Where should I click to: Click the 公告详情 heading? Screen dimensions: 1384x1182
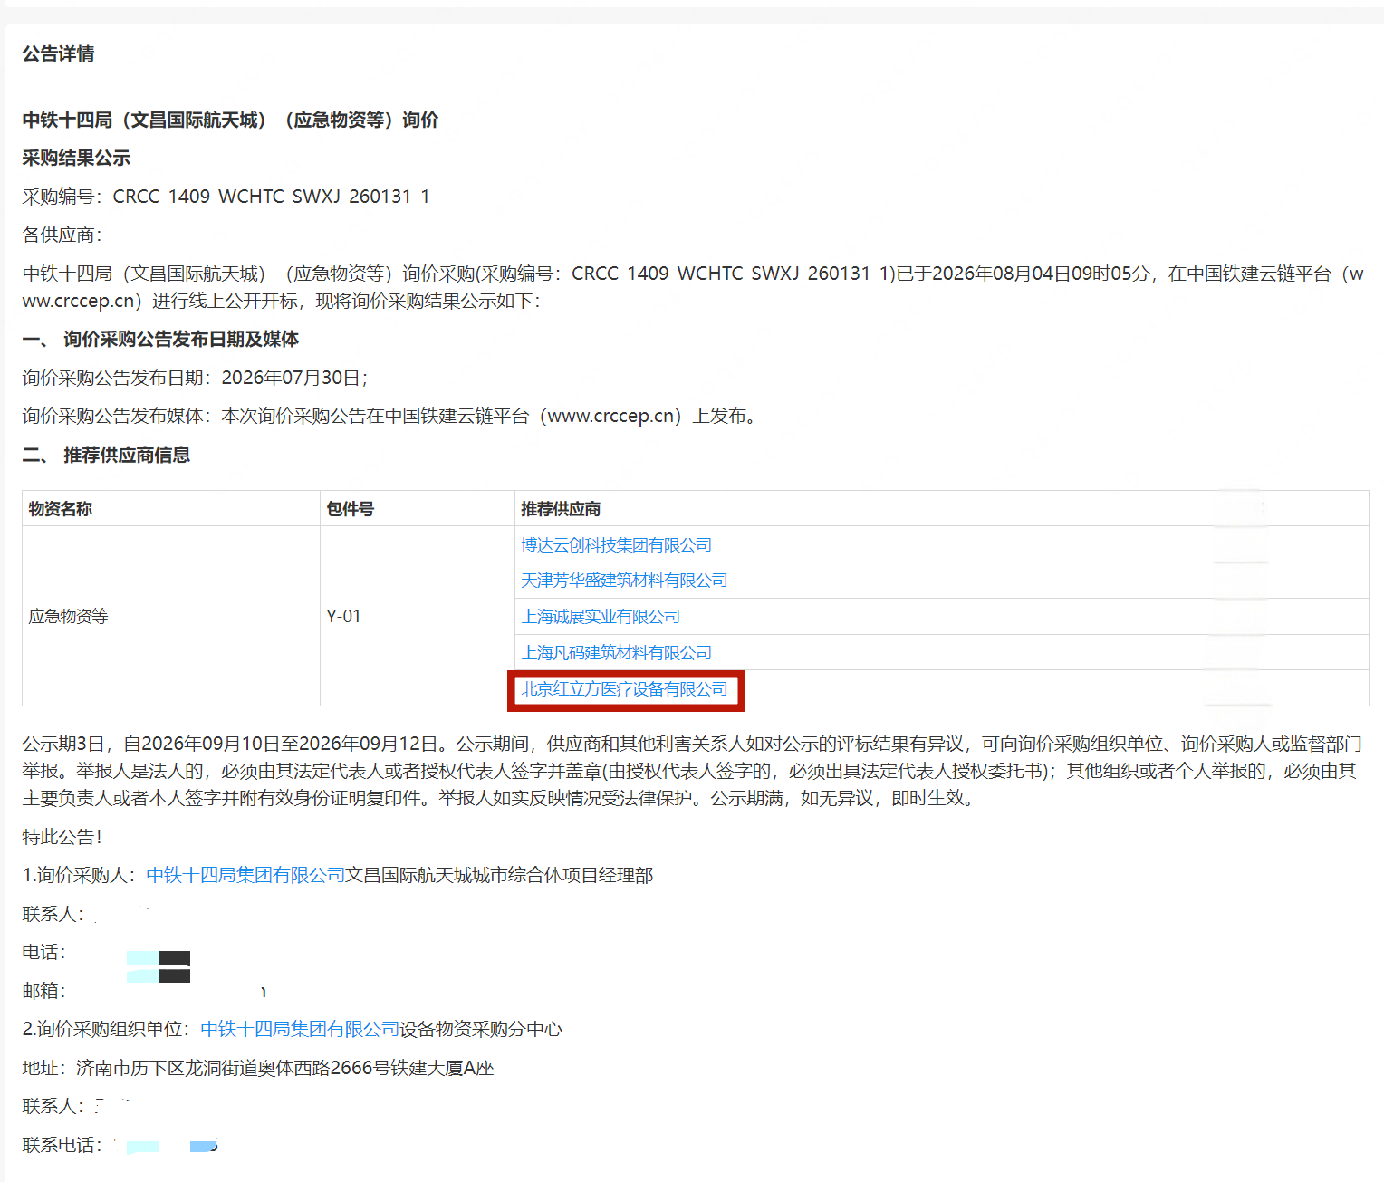(58, 53)
